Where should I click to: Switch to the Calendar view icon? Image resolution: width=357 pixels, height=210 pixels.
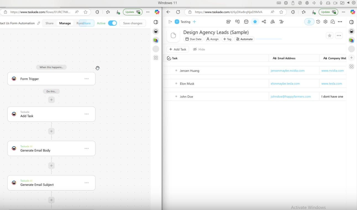click(246, 22)
